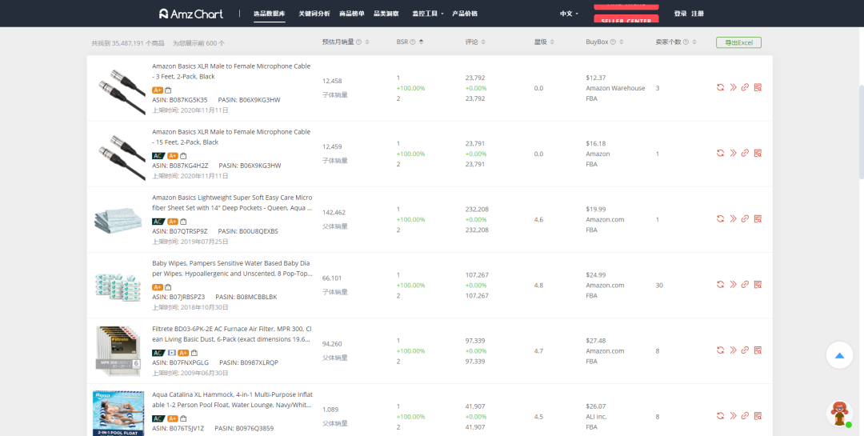Open the 品类洞察 nav item
Screen dimensions: 864x436
[x=386, y=14]
